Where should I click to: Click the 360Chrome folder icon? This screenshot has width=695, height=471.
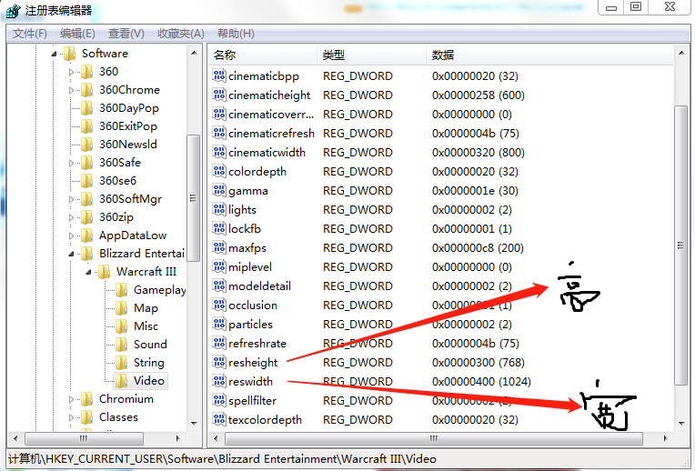[x=87, y=90]
